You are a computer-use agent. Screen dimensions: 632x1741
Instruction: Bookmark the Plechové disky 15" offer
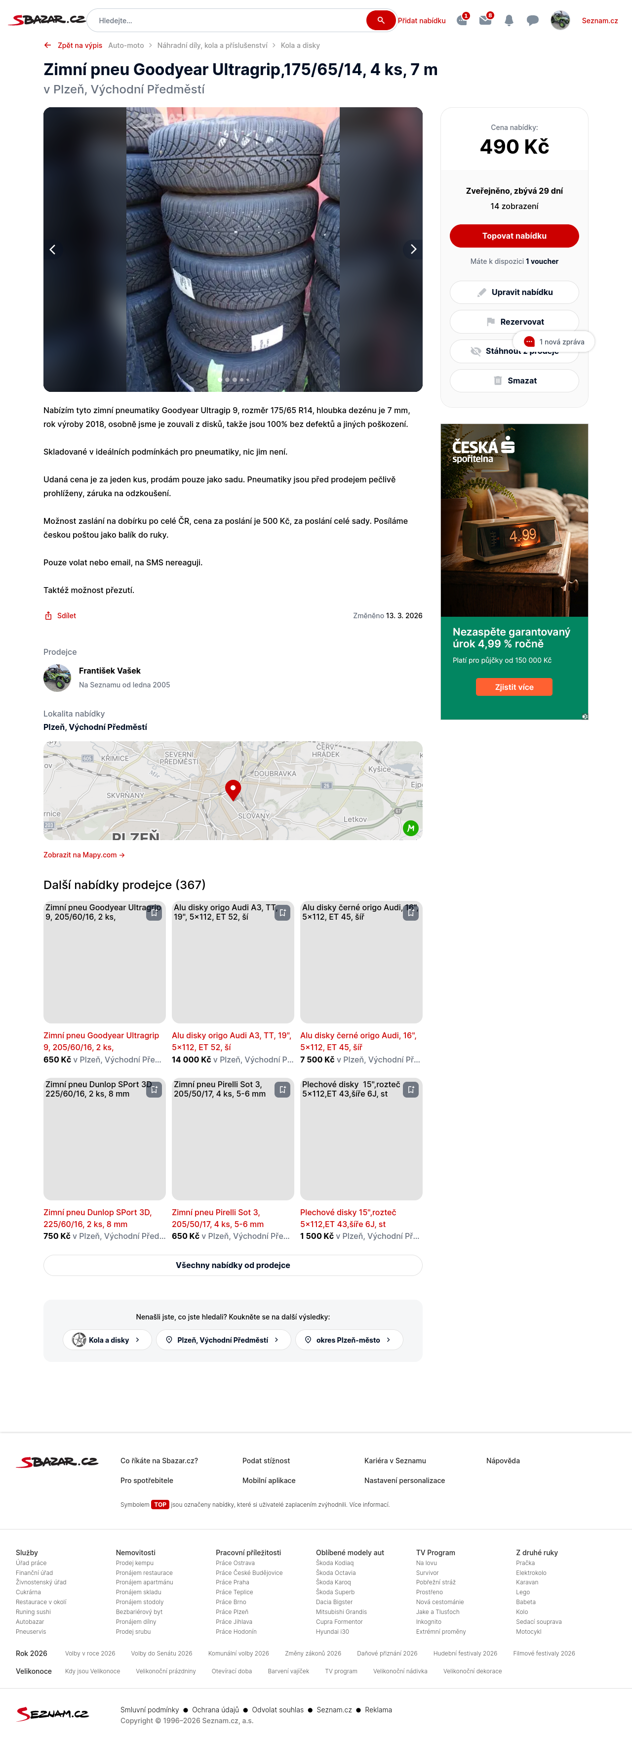coord(411,1090)
